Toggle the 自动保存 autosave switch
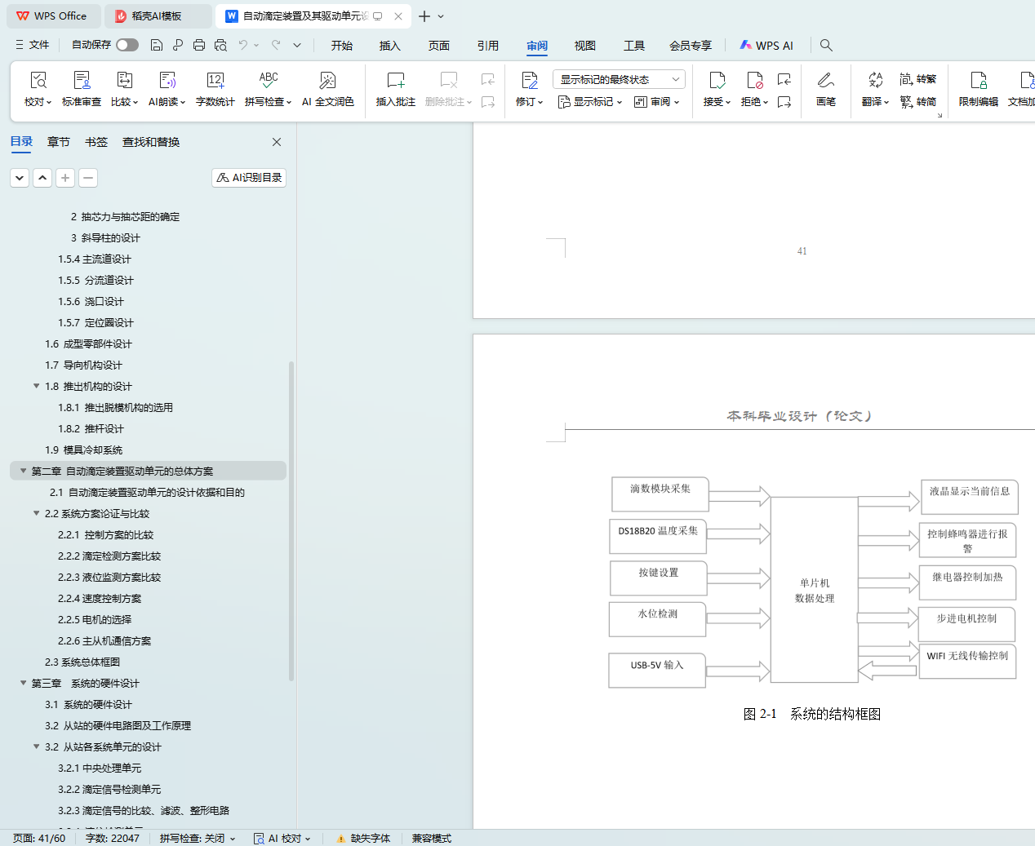This screenshot has width=1035, height=846. pyautogui.click(x=127, y=45)
